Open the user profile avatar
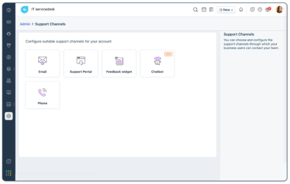The image size is (290, 184). (x=279, y=9)
